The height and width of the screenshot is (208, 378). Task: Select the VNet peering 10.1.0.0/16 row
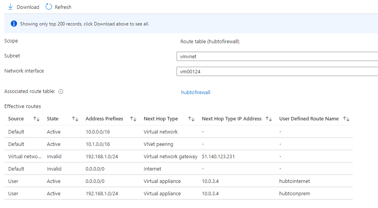[x=178, y=144]
